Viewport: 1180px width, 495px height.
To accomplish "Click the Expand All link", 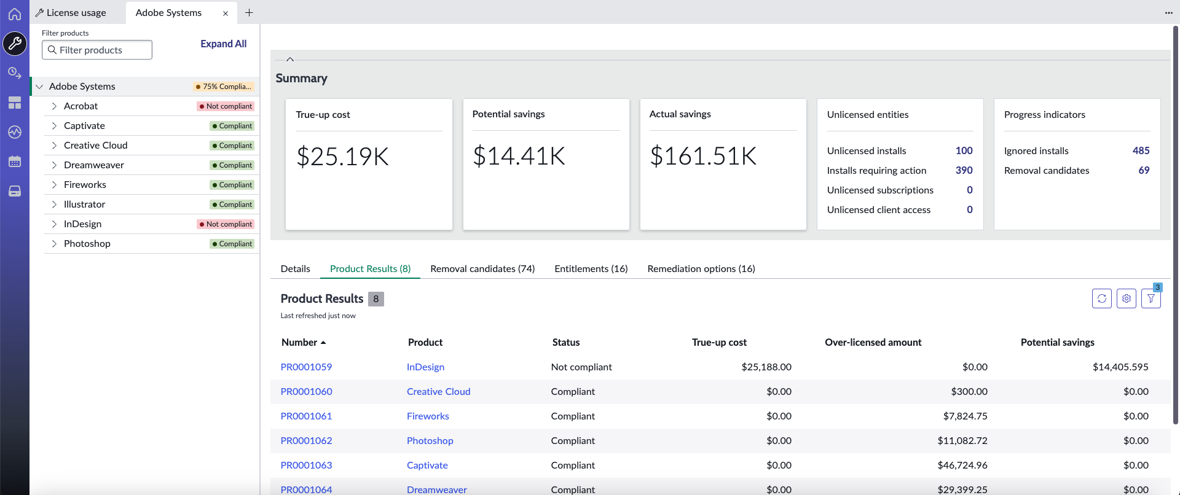I will [x=223, y=44].
